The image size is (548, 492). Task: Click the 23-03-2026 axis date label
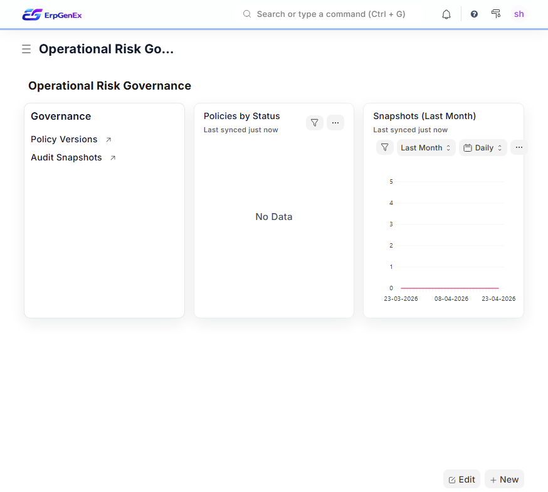(401, 299)
